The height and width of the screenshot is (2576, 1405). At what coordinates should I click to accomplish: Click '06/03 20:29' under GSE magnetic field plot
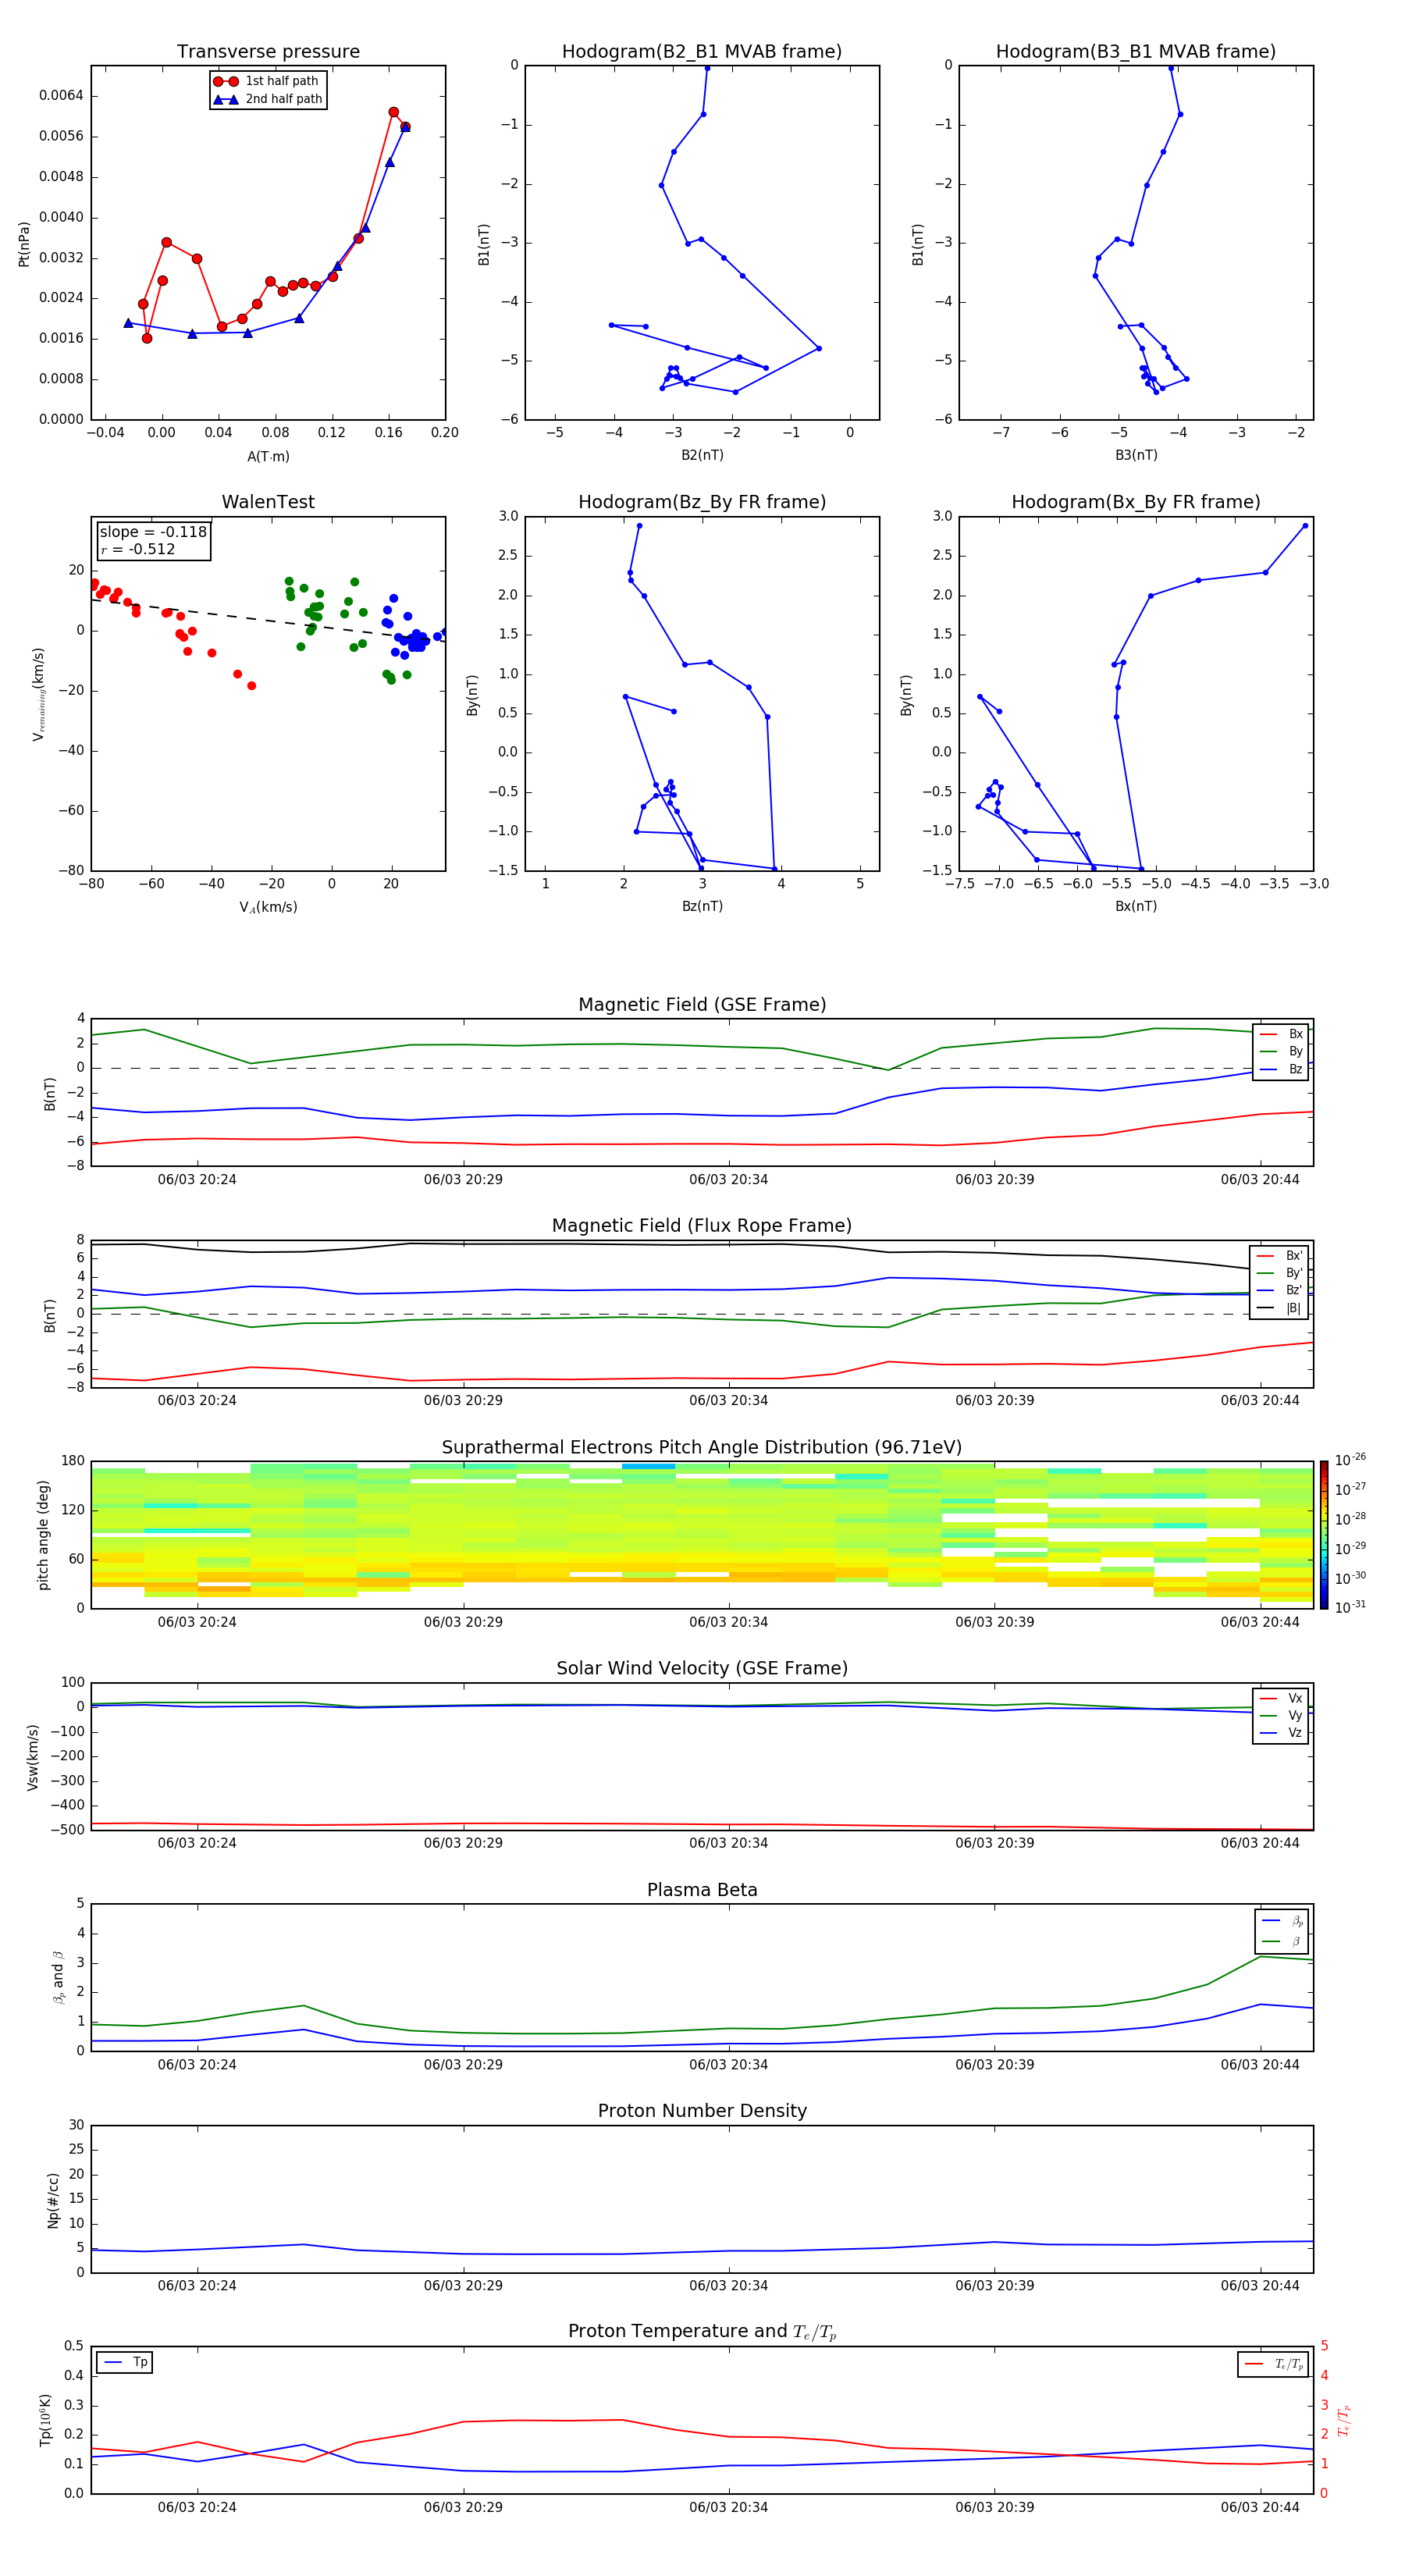463,1180
